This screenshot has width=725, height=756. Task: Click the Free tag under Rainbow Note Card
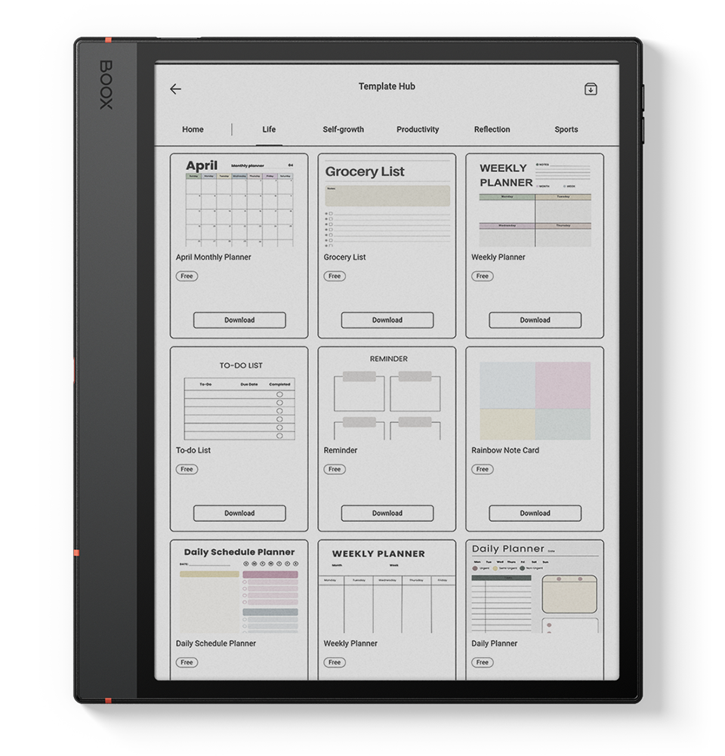pos(482,469)
